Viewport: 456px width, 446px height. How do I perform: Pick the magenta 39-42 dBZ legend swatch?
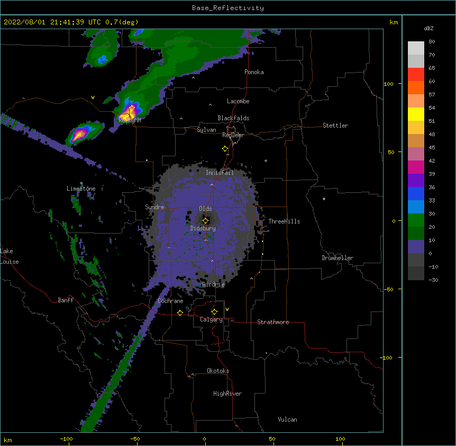click(416, 167)
